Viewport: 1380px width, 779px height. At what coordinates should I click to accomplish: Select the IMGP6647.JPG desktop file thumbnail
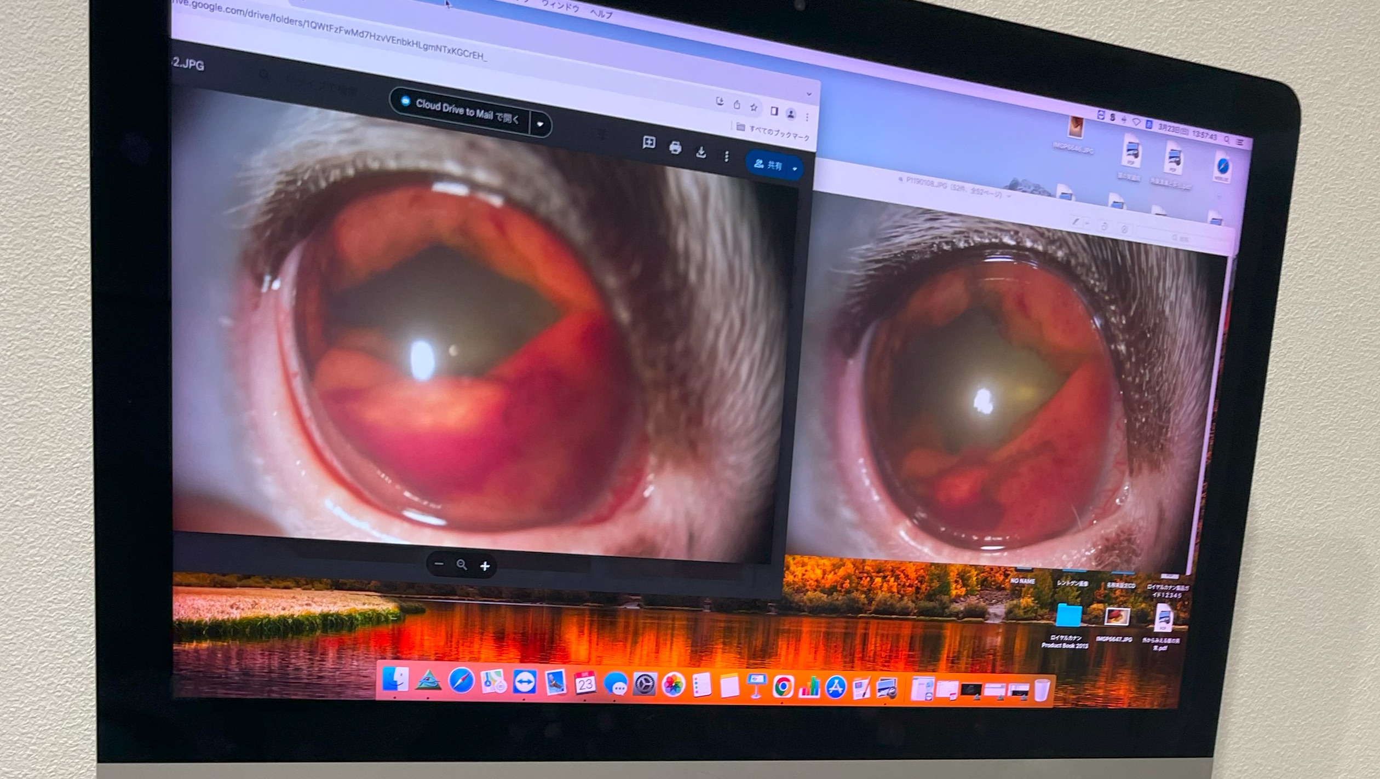[x=1116, y=617]
